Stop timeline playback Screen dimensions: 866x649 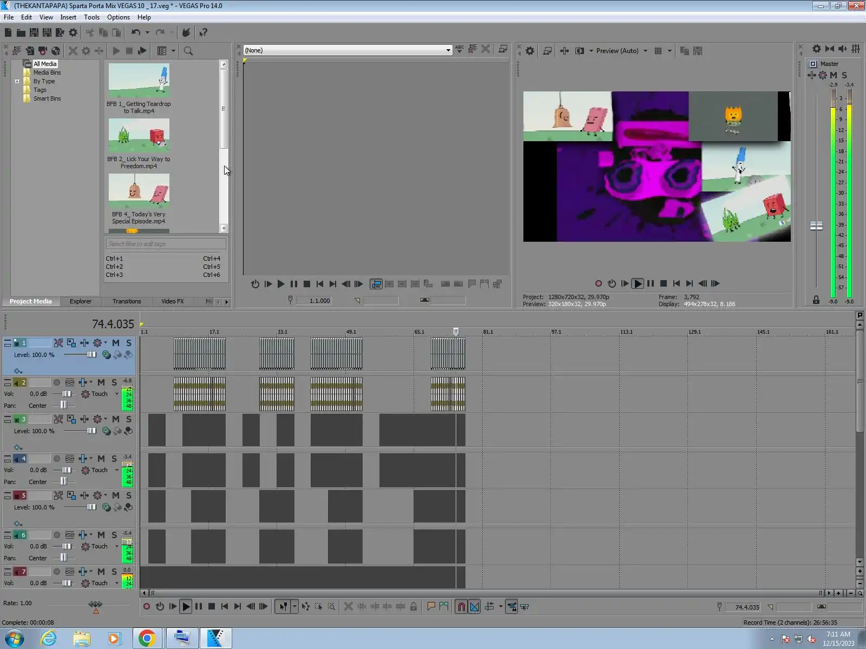pos(212,607)
